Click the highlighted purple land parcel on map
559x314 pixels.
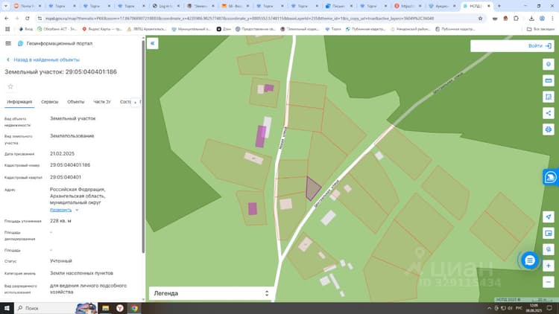click(x=312, y=189)
